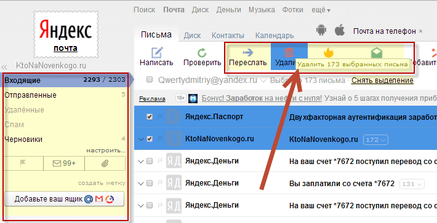Screen dimensions: 437x223
Task: Click the Проверить refresh icon
Action: (x=202, y=53)
